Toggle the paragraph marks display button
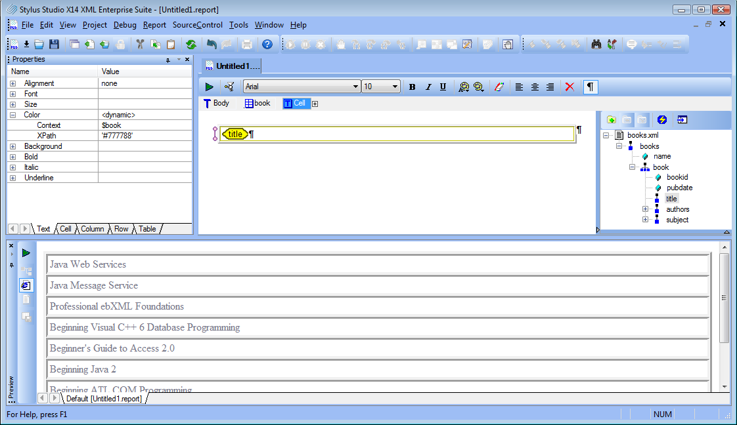Screen dimensions: 737x425 (x=591, y=87)
